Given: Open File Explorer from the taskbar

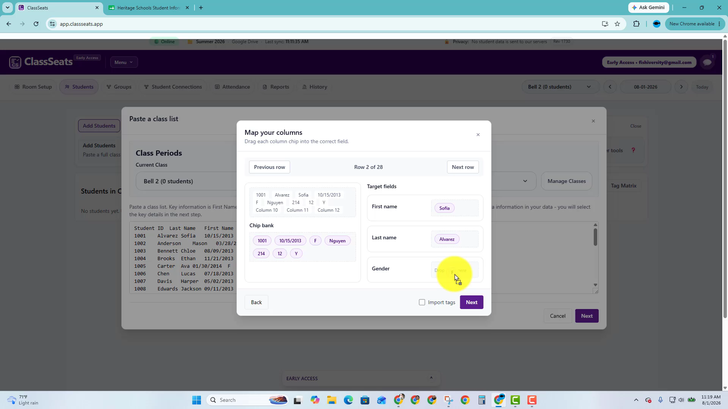Looking at the screenshot, I should coord(332,400).
